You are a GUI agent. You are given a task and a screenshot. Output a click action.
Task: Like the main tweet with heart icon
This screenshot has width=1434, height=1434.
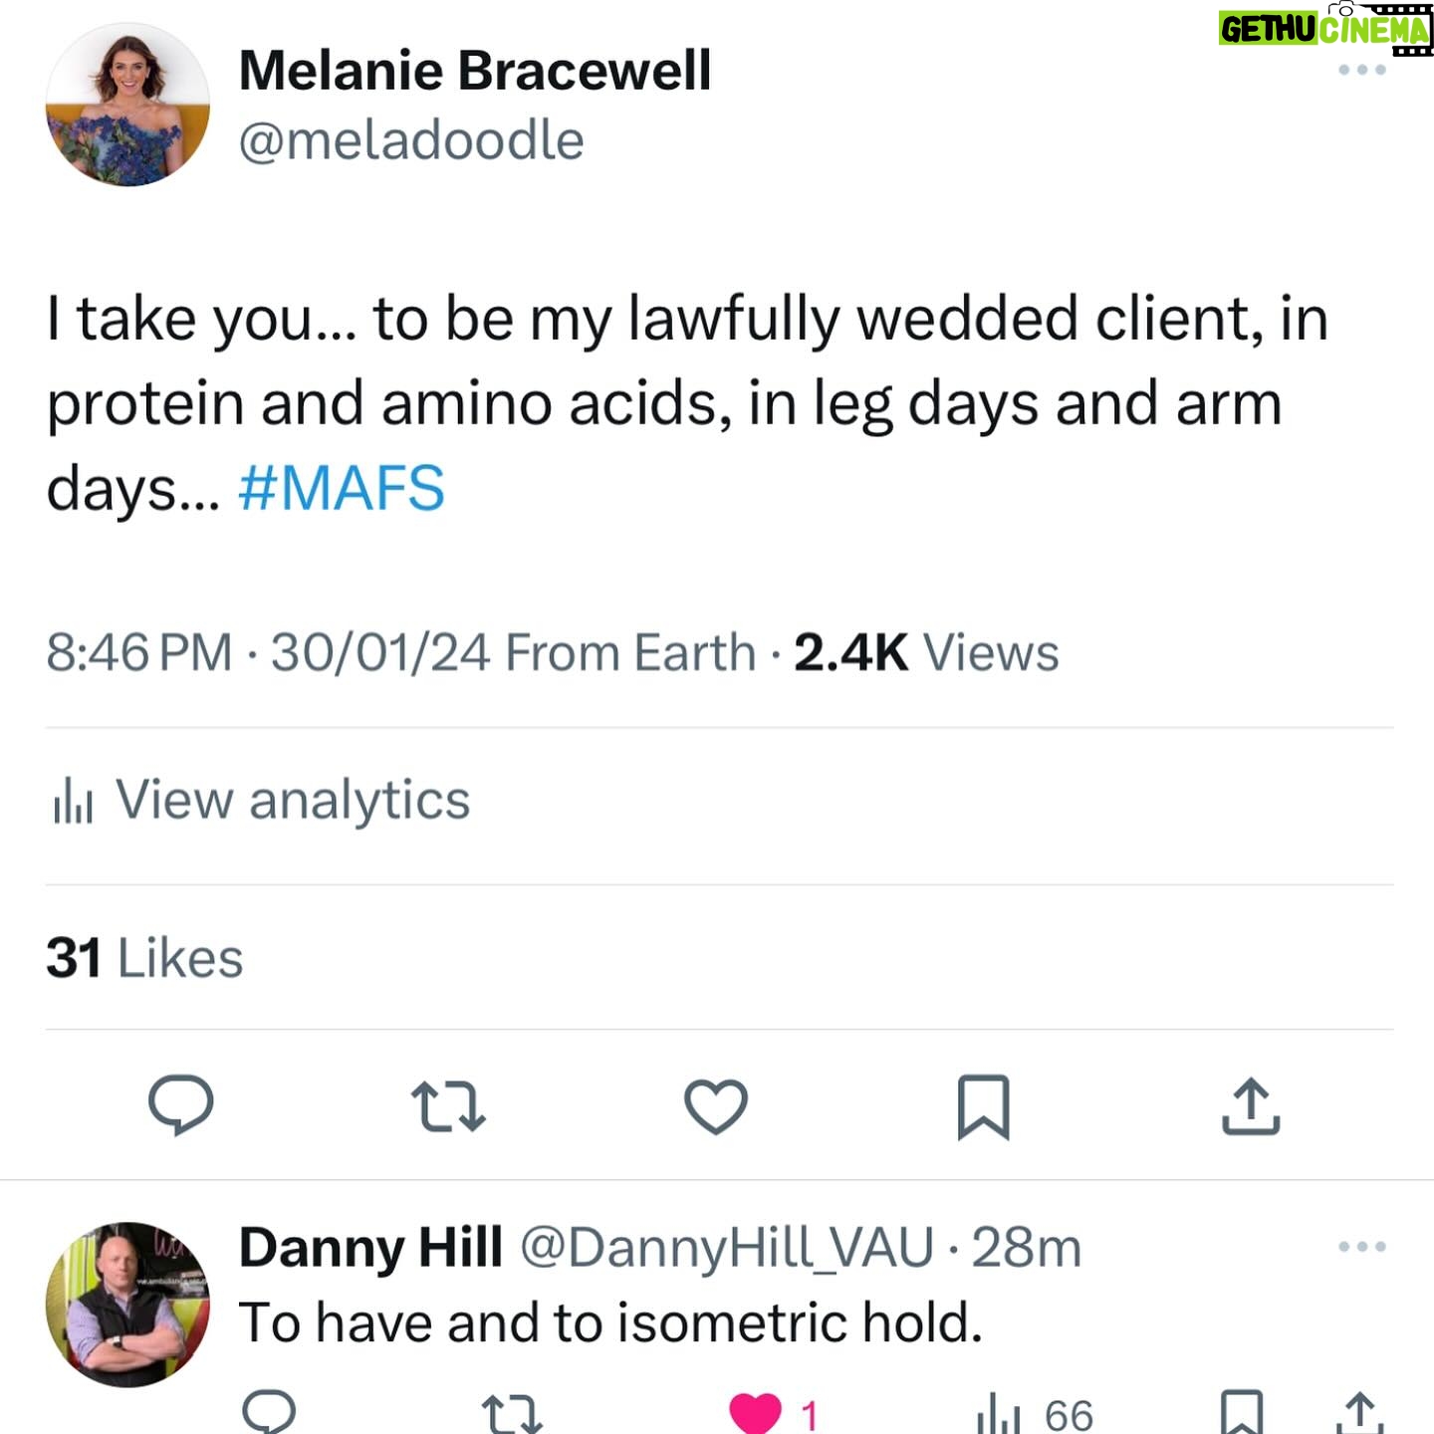(x=716, y=1106)
